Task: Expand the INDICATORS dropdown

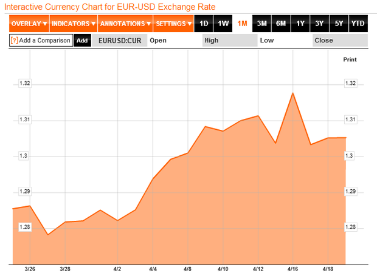Action: point(74,24)
